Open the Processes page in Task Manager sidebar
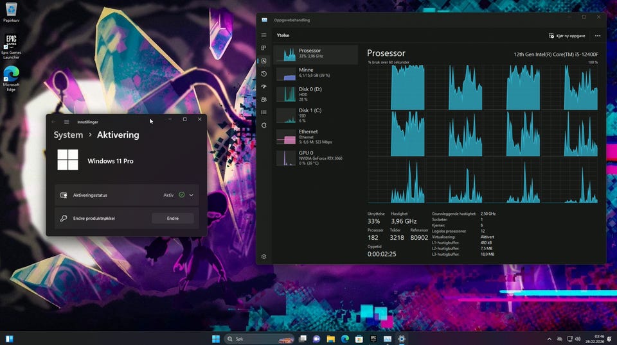617x345 pixels. click(x=264, y=48)
